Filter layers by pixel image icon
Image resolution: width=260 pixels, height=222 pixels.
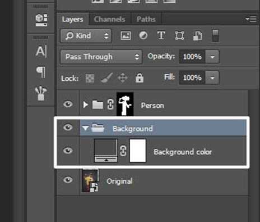coord(126,35)
